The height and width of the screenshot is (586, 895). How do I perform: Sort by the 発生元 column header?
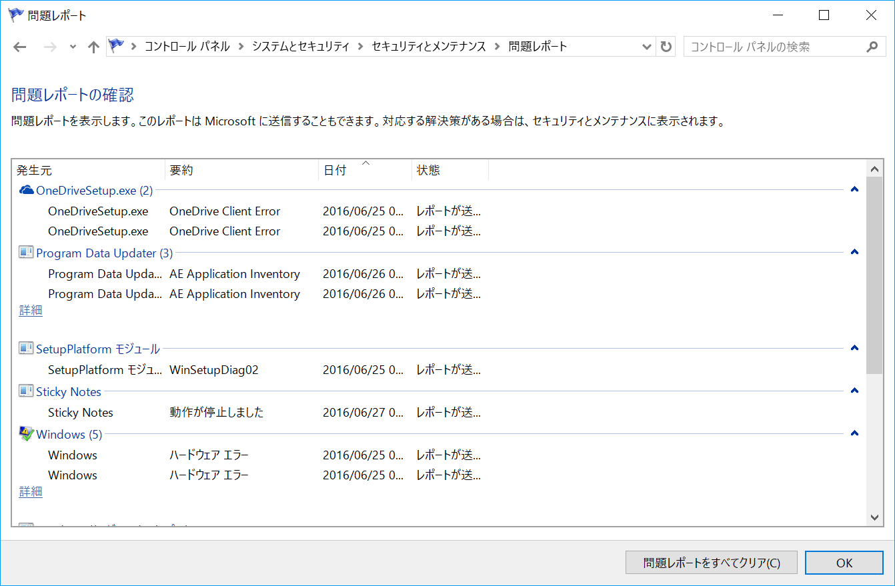pyautogui.click(x=89, y=170)
